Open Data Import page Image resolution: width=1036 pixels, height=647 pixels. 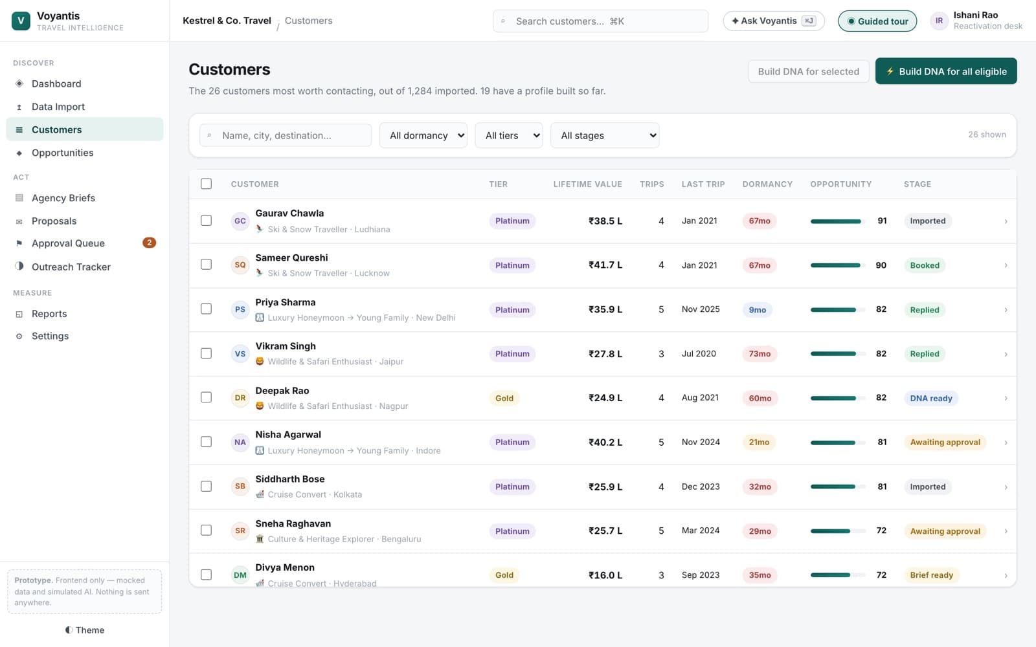(84, 107)
